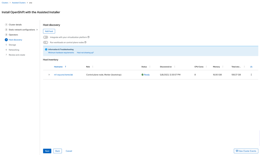Click the Ready status link
Viewport: 260px width, 155px height.
147,75
